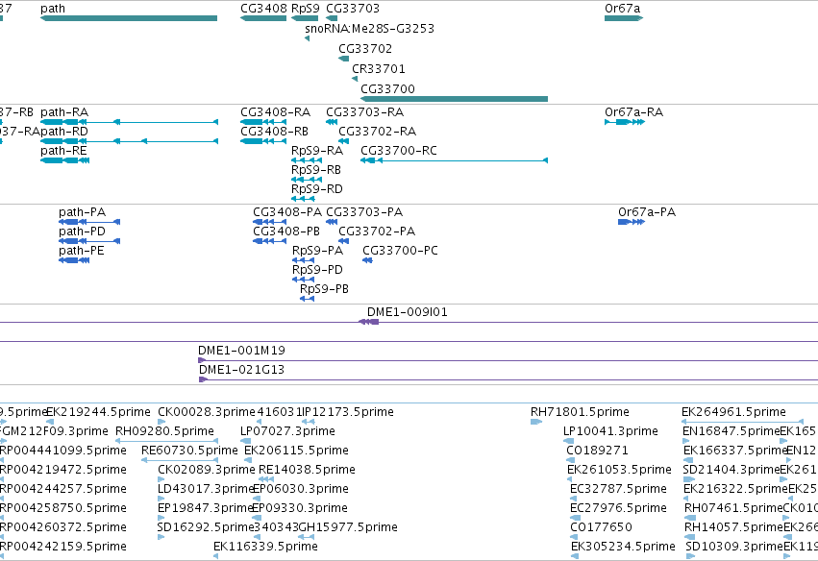Open the RpS9-RB transcript
The image size is (818, 561).
307,180
